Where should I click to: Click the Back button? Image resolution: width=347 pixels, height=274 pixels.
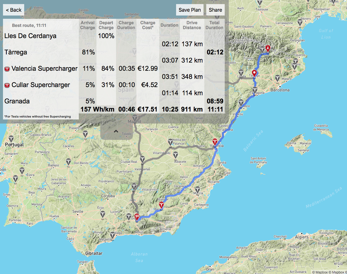click(x=14, y=10)
